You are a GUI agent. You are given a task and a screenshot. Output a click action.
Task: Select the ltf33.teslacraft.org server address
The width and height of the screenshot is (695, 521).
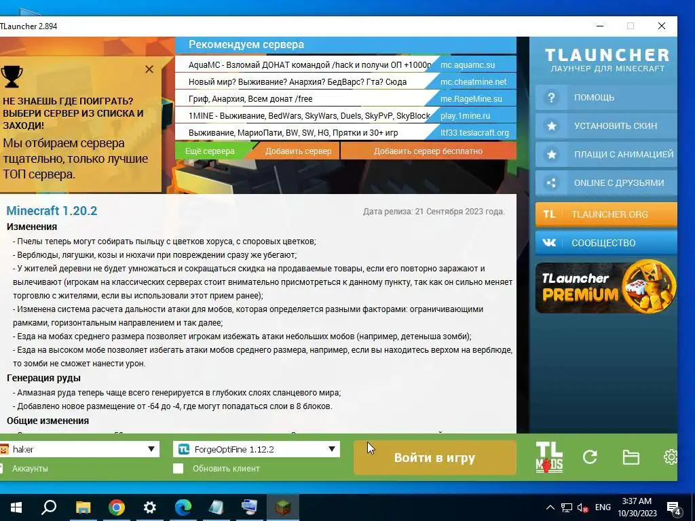click(x=474, y=133)
